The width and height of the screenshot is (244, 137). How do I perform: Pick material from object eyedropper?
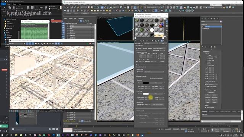coord(143,43)
